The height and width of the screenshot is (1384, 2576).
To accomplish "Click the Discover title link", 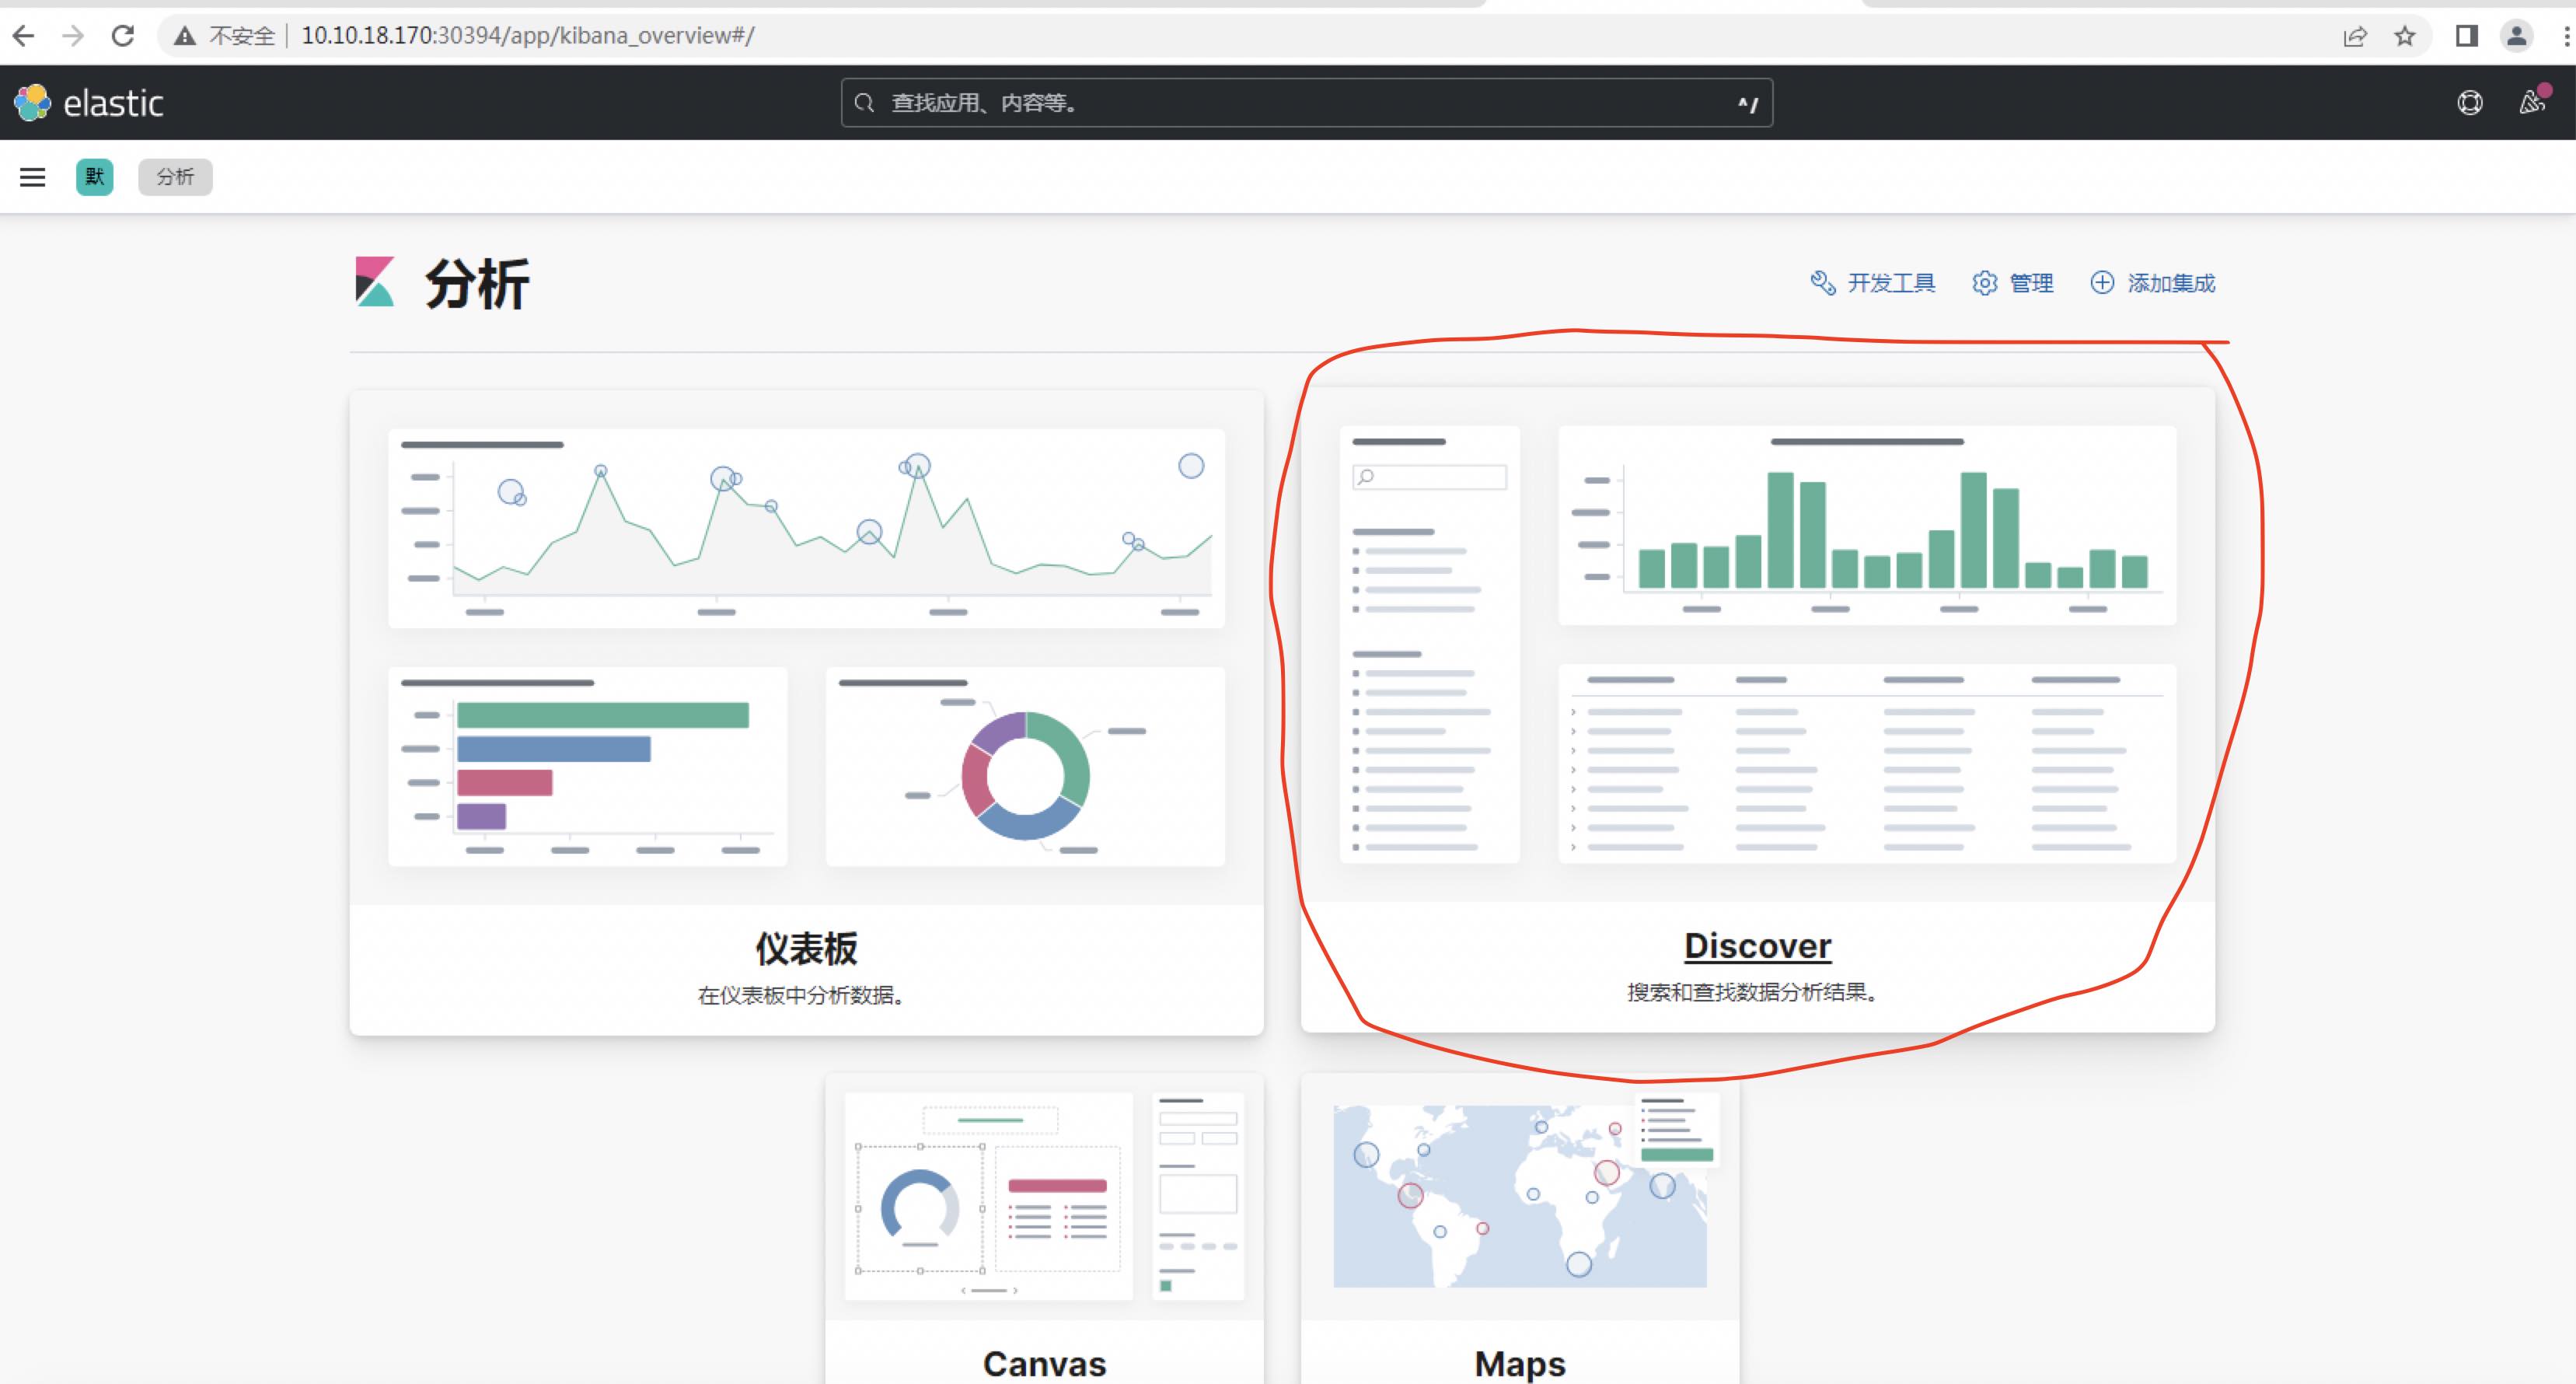I will (x=1757, y=945).
